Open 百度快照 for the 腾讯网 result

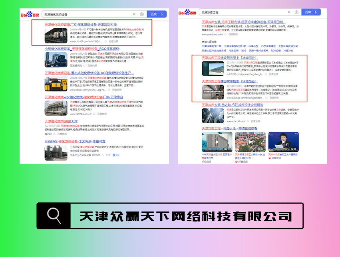62,134
